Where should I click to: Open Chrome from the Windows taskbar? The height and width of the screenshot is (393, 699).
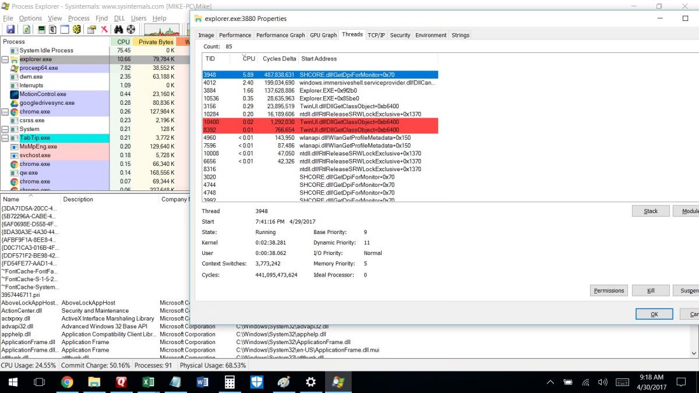coord(67,382)
